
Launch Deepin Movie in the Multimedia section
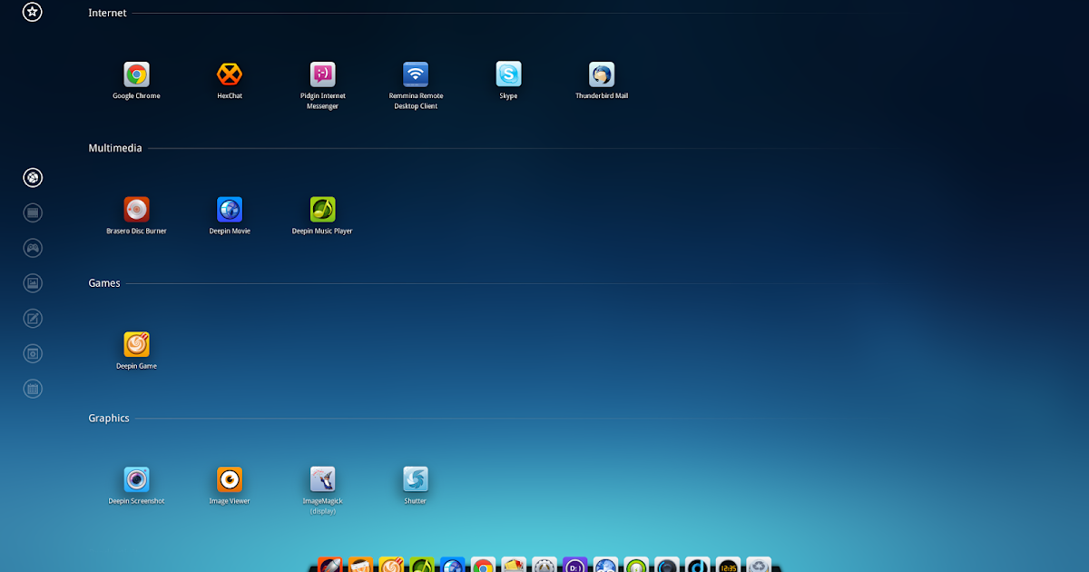[x=230, y=210]
